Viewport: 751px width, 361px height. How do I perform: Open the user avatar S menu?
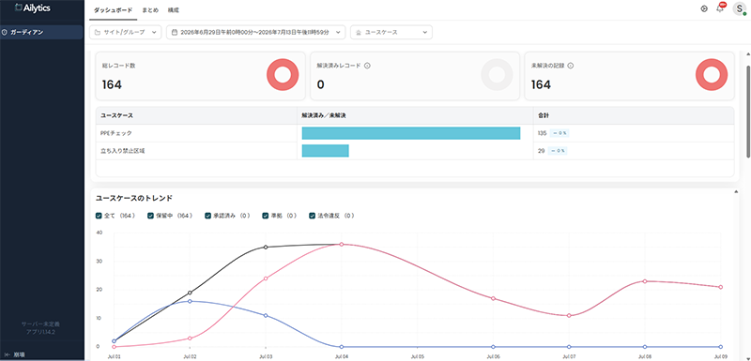(x=740, y=8)
